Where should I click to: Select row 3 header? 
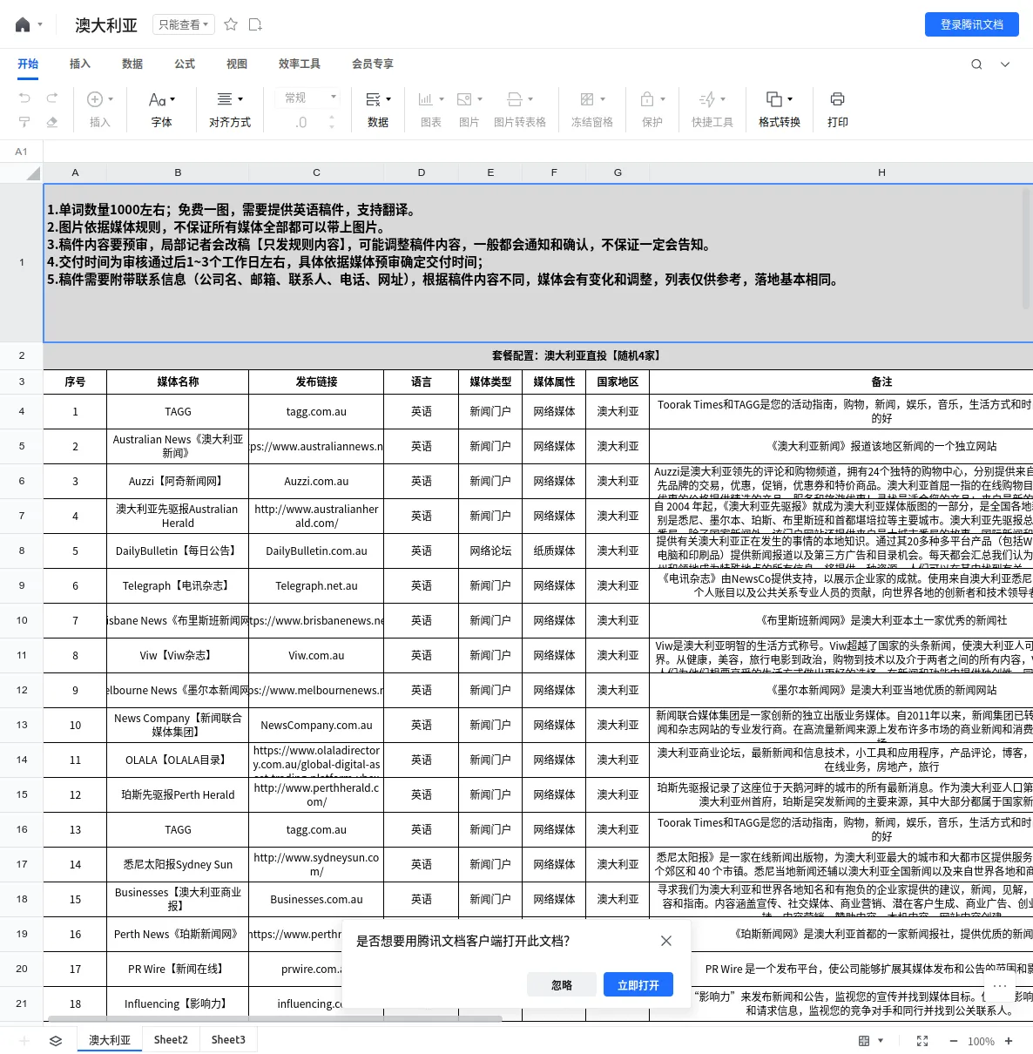(22, 382)
